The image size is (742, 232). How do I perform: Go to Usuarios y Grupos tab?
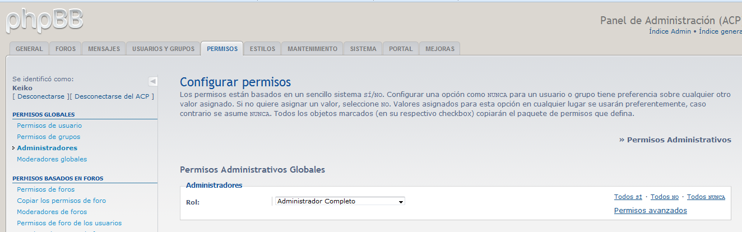163,49
